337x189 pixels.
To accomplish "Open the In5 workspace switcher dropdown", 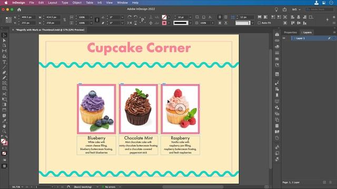I will coord(296,9).
